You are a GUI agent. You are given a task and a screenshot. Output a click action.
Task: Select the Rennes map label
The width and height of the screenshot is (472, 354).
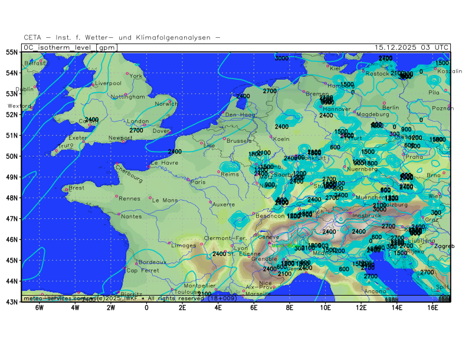[129, 199]
